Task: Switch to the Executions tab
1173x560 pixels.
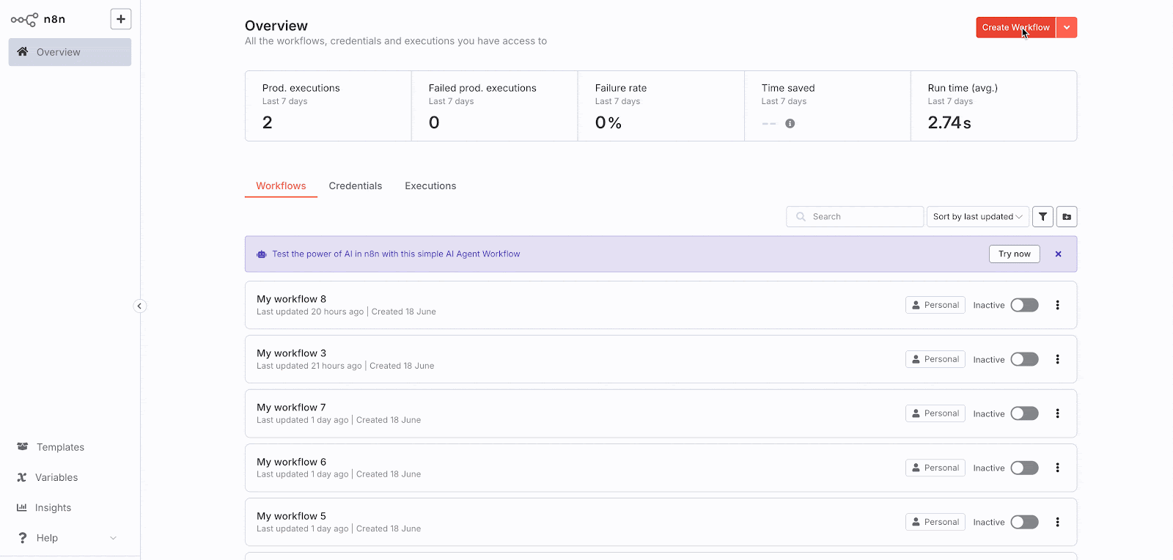Action: (430, 186)
